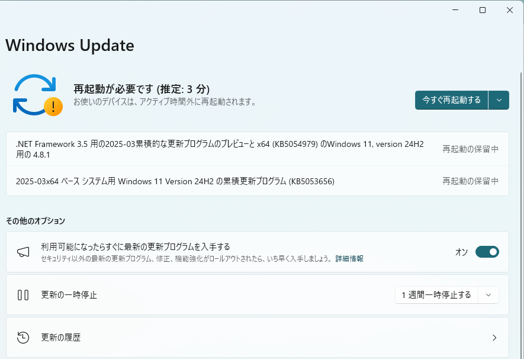Screen dimensions: 524x359
Task: Click the オン label next to toggle
Action: coord(461,252)
